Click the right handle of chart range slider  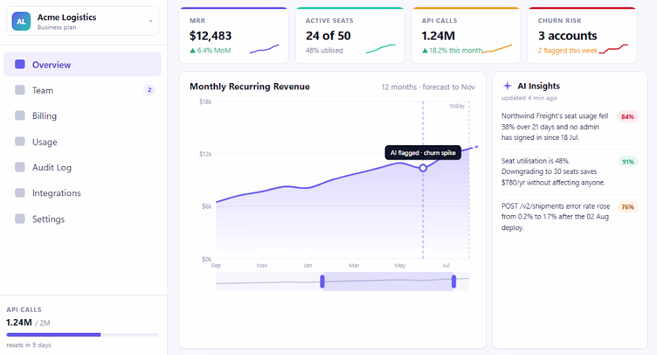pyautogui.click(x=454, y=281)
